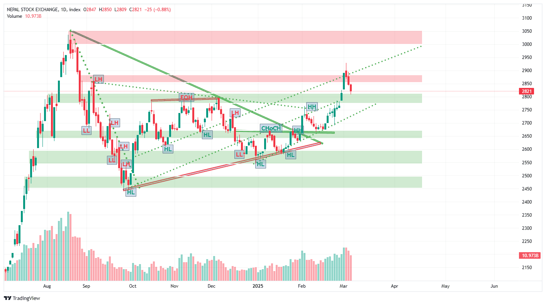546x305 pixels.
Task: Click the 2025 year label on the time axis
Action: pos(258,286)
